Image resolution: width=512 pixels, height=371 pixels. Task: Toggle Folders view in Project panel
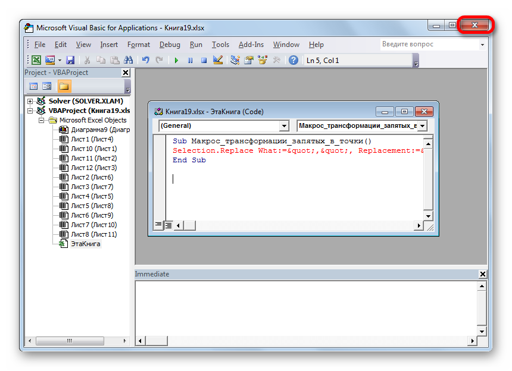[64, 86]
